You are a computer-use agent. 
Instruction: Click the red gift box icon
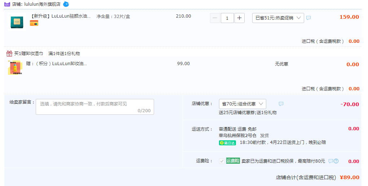[9, 54]
